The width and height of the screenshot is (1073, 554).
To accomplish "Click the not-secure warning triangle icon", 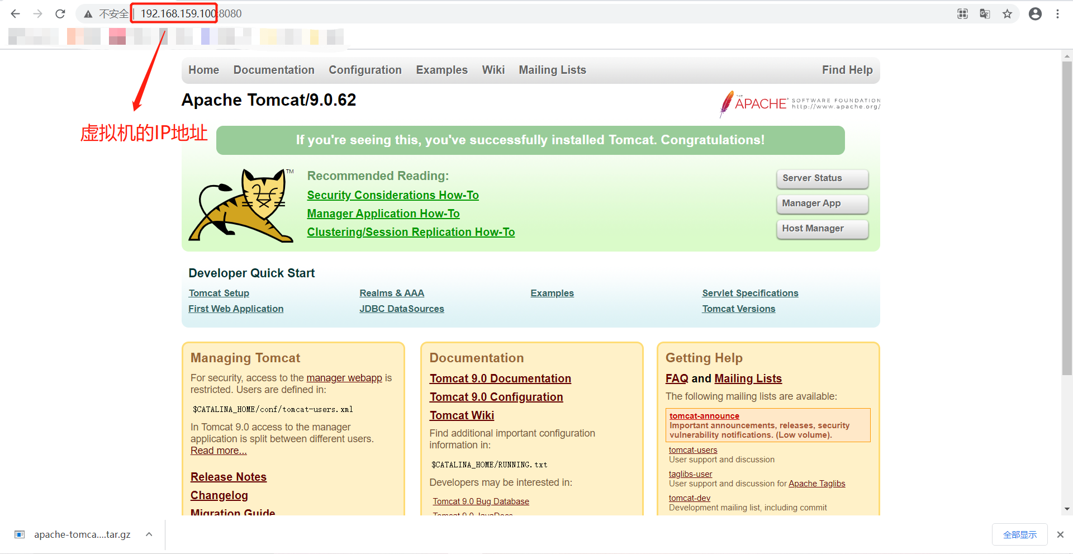I will [88, 14].
